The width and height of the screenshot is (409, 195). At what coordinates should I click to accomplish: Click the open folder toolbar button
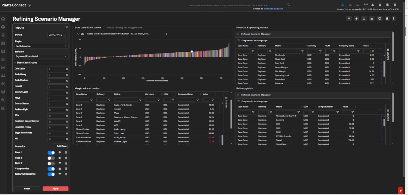coord(372,19)
